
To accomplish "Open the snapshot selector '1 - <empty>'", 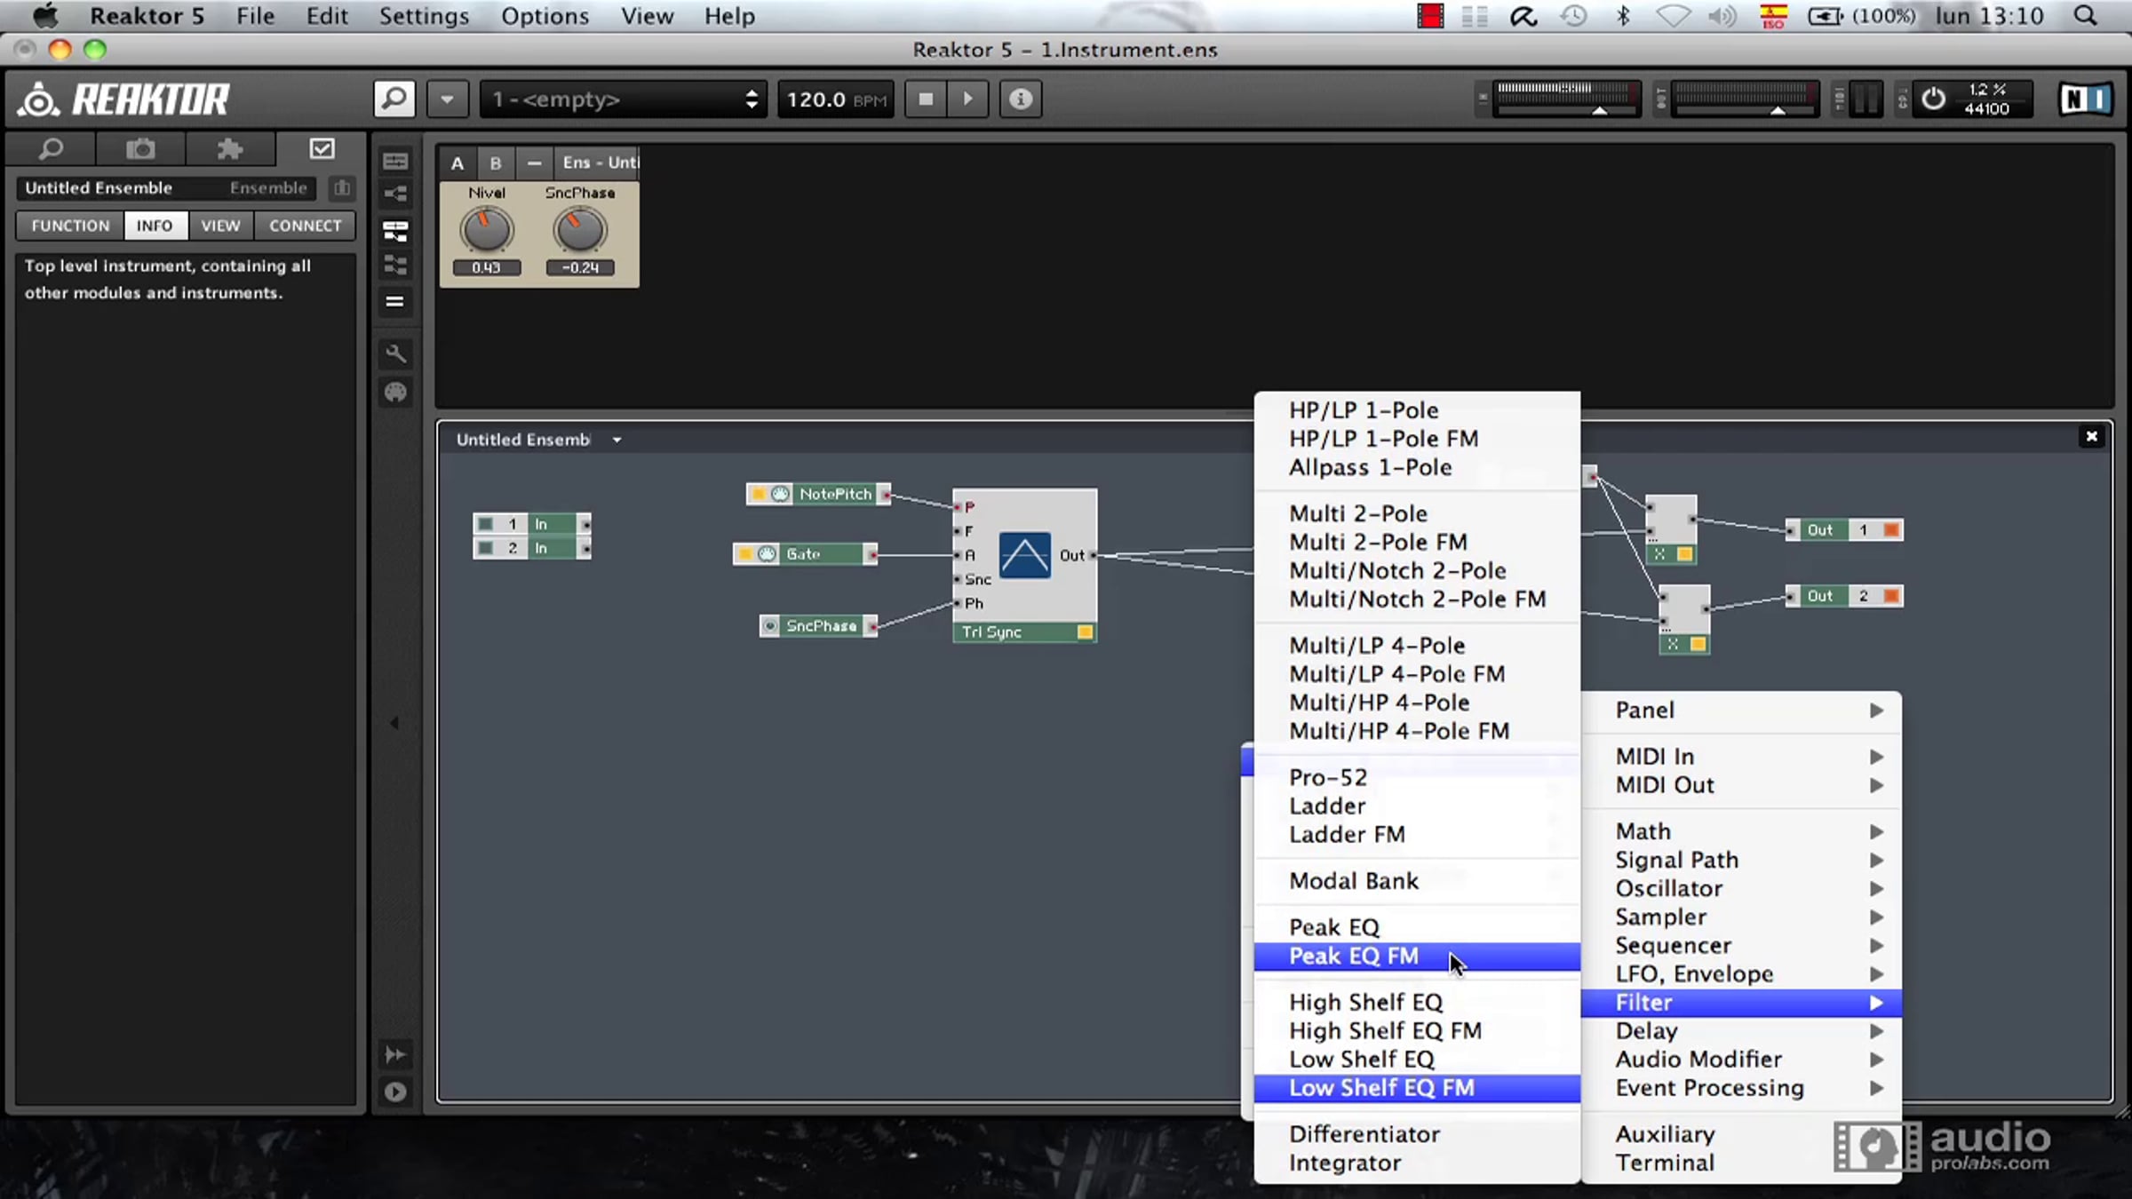I will pos(624,99).
